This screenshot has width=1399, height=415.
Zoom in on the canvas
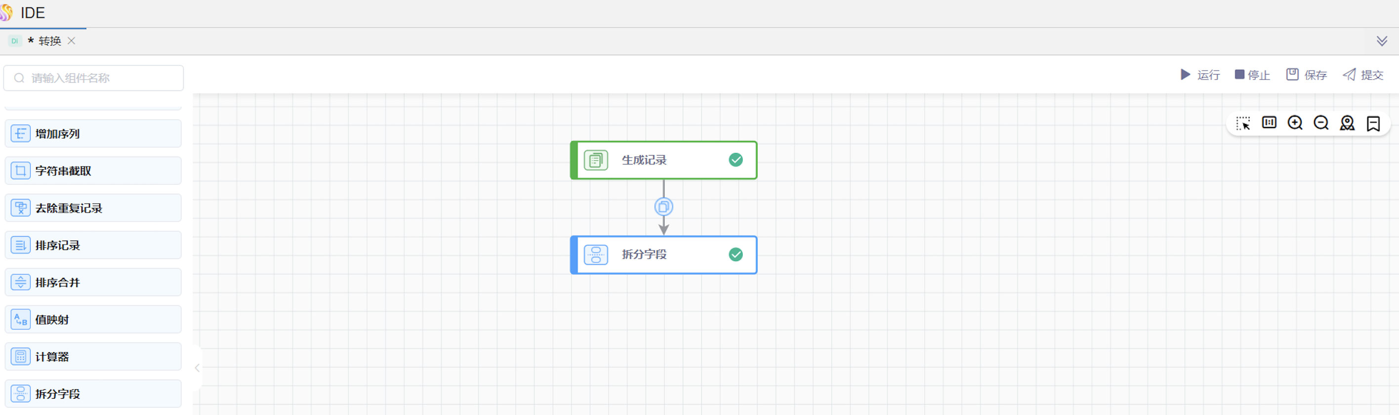click(x=1295, y=123)
